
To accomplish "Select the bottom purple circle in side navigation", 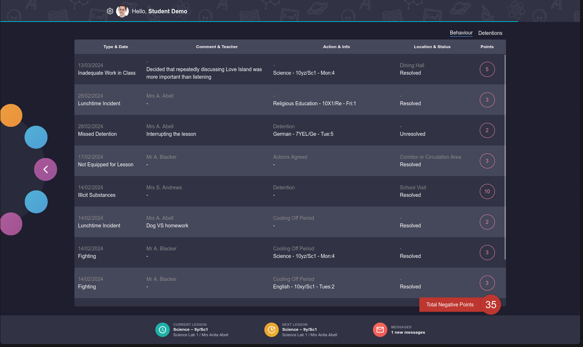I will (11, 224).
